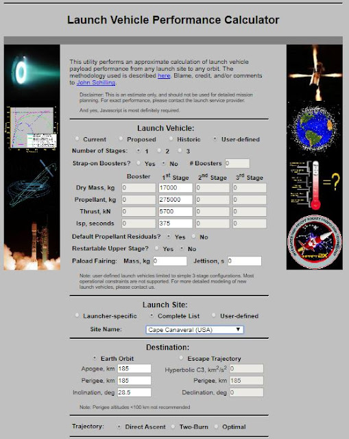Open the Site Name dropdown
This screenshot has width=349, height=439.
click(x=195, y=329)
